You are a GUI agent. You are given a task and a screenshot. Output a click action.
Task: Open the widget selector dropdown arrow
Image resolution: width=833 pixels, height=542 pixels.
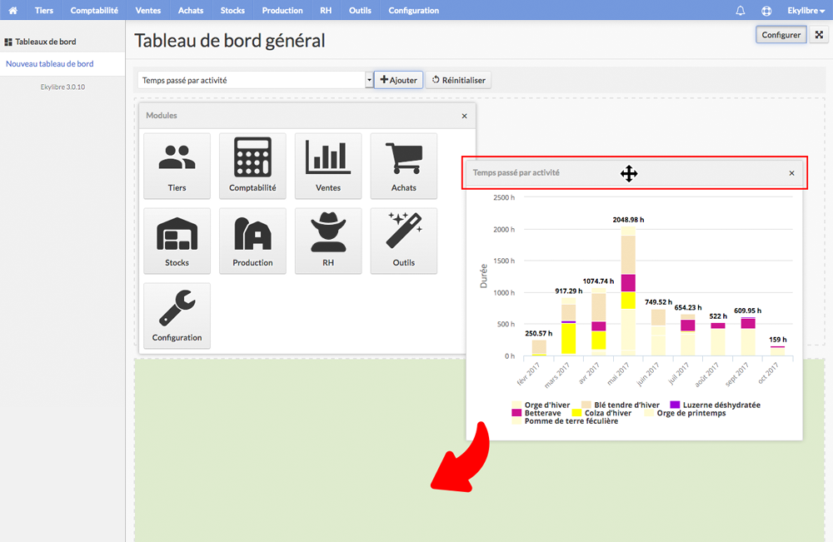pyautogui.click(x=369, y=80)
